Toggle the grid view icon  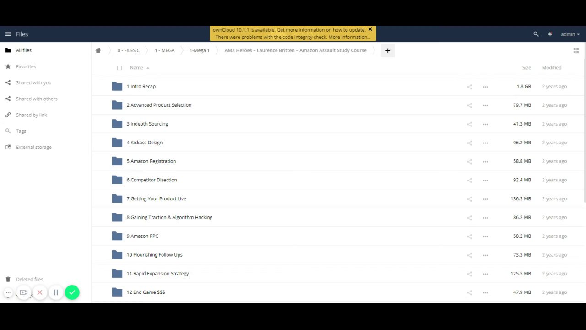(x=576, y=50)
